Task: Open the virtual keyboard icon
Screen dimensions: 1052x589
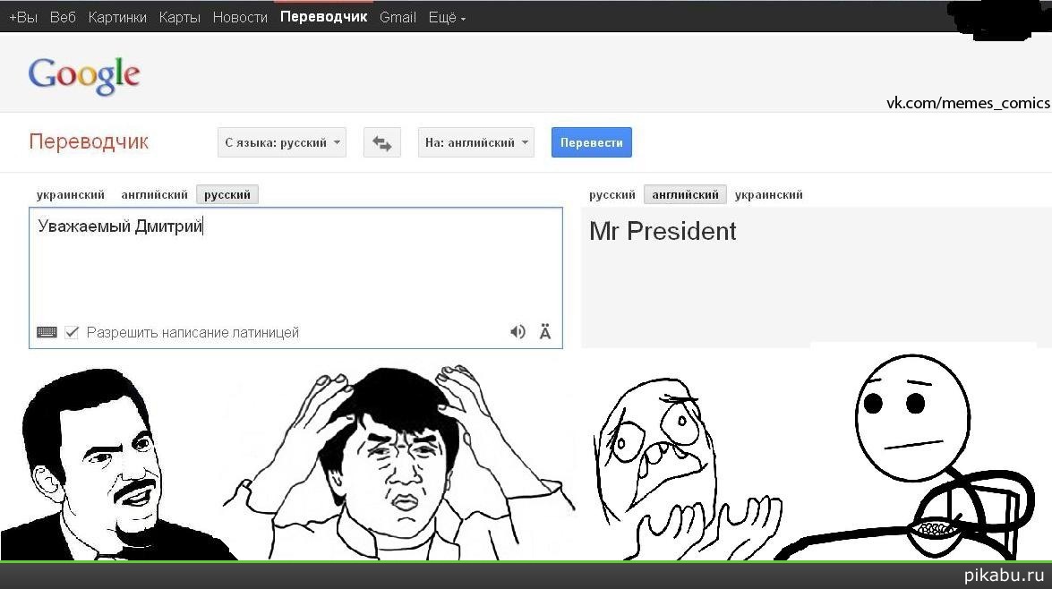Action: click(47, 332)
